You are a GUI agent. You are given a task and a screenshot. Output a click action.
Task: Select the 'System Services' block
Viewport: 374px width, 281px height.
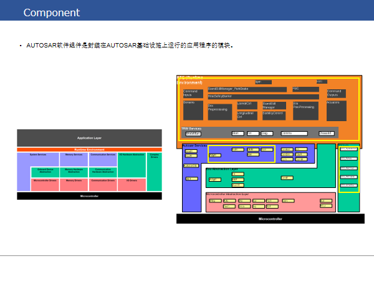click(38, 159)
